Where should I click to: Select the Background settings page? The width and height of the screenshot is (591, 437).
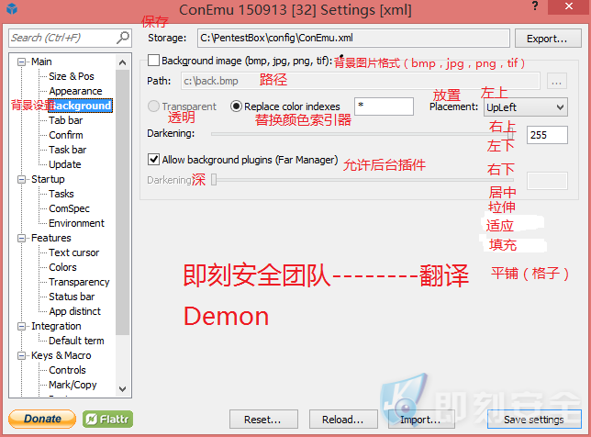pyautogui.click(x=80, y=106)
